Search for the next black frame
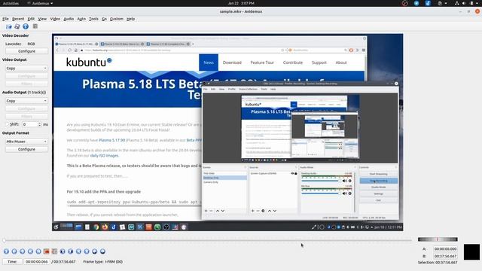This screenshot has height=271, width=482. coord(70,251)
